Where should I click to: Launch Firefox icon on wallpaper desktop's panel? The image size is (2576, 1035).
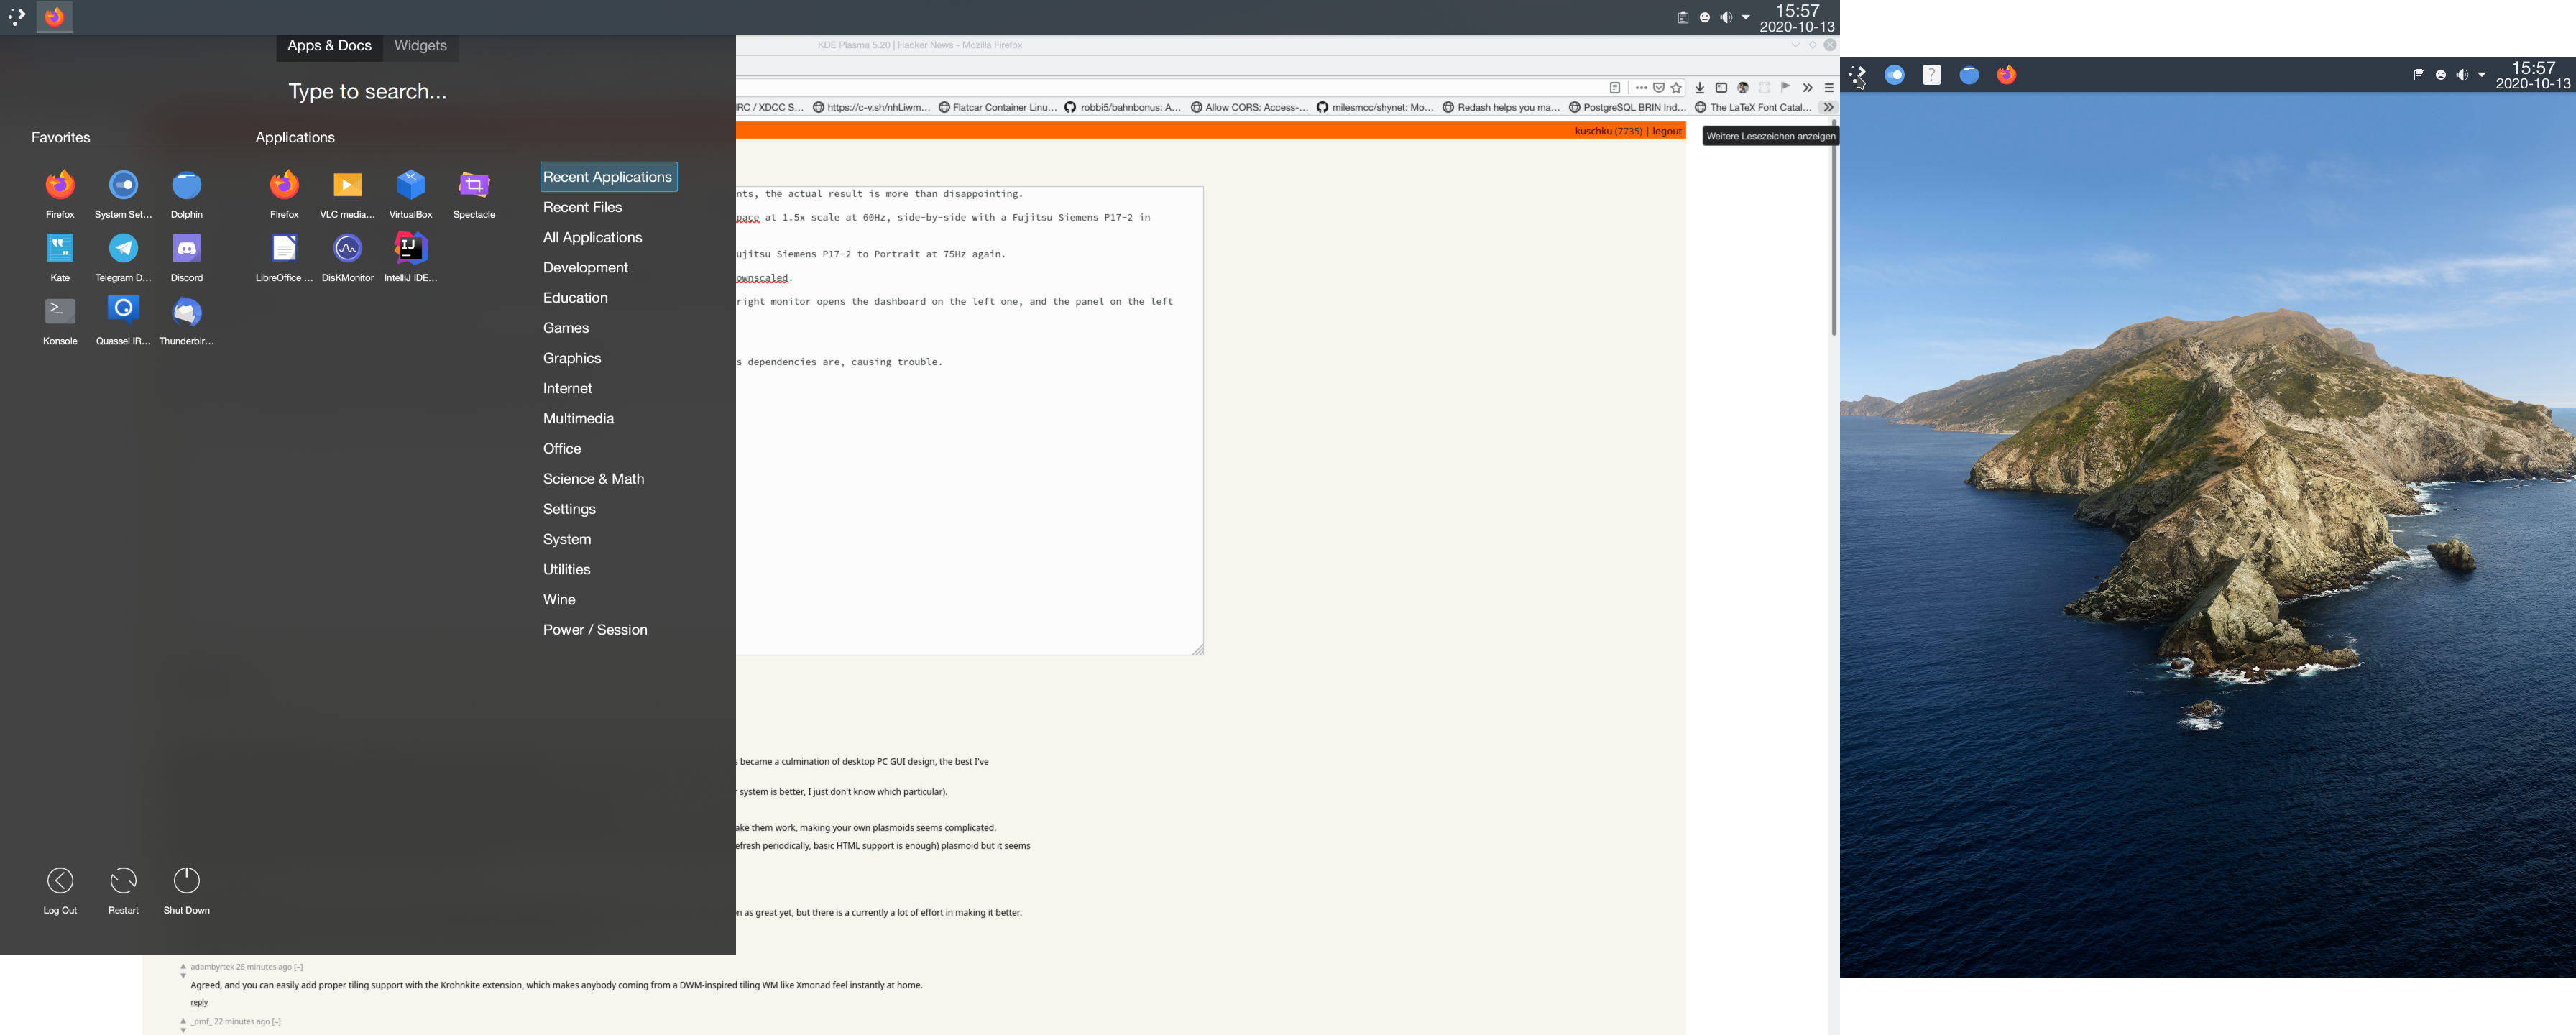tap(2006, 75)
